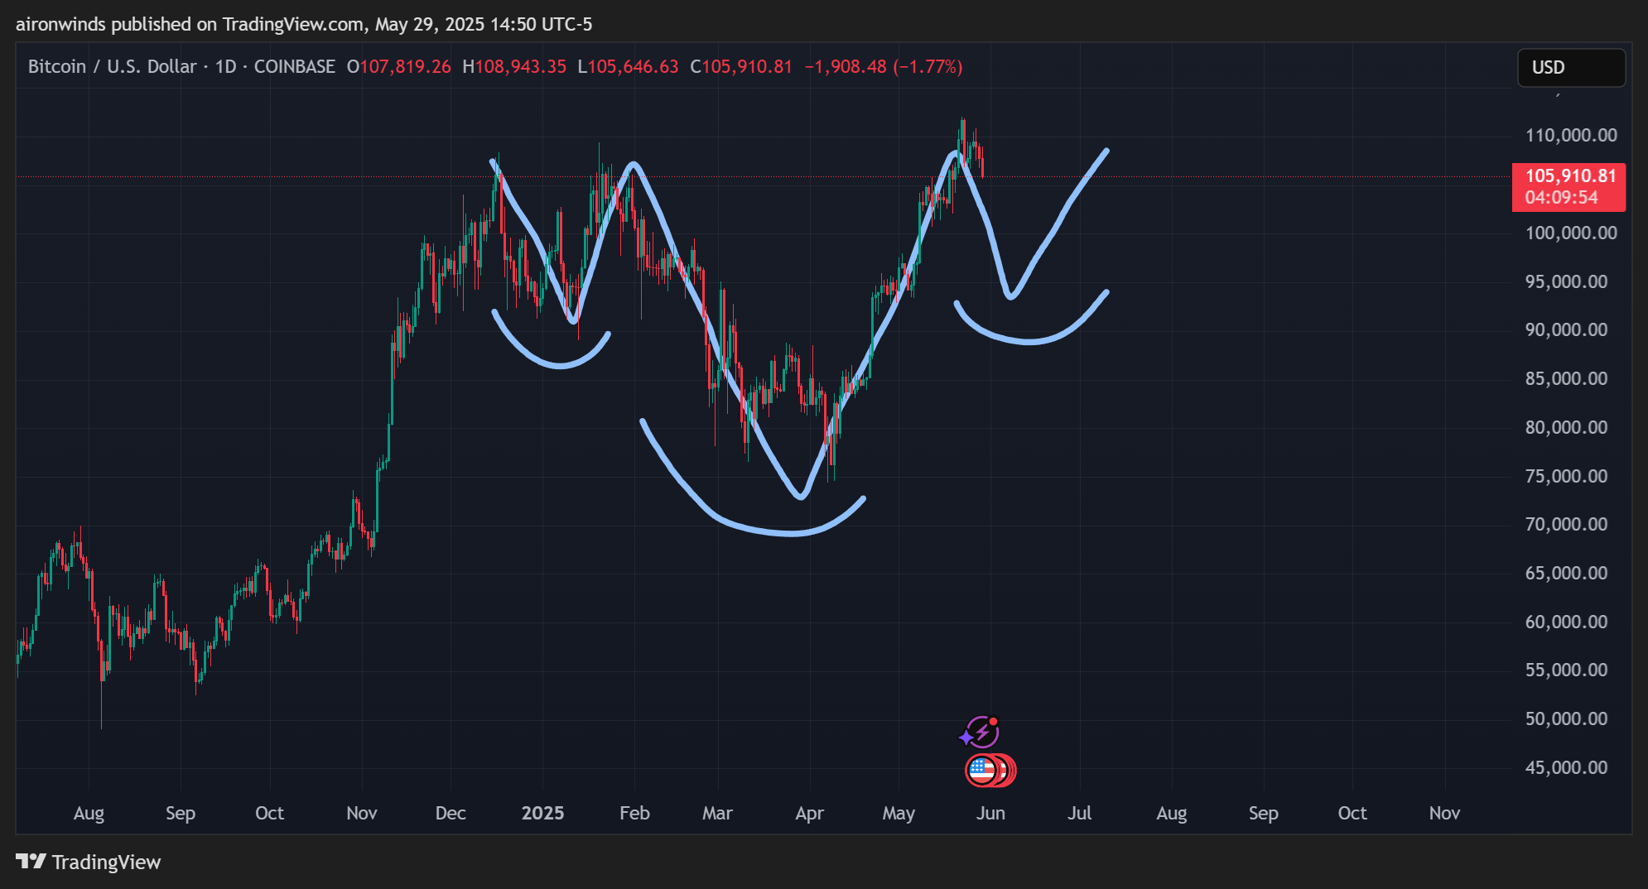1648x889 pixels.
Task: Click the Dec label on the time axis
Action: [451, 813]
